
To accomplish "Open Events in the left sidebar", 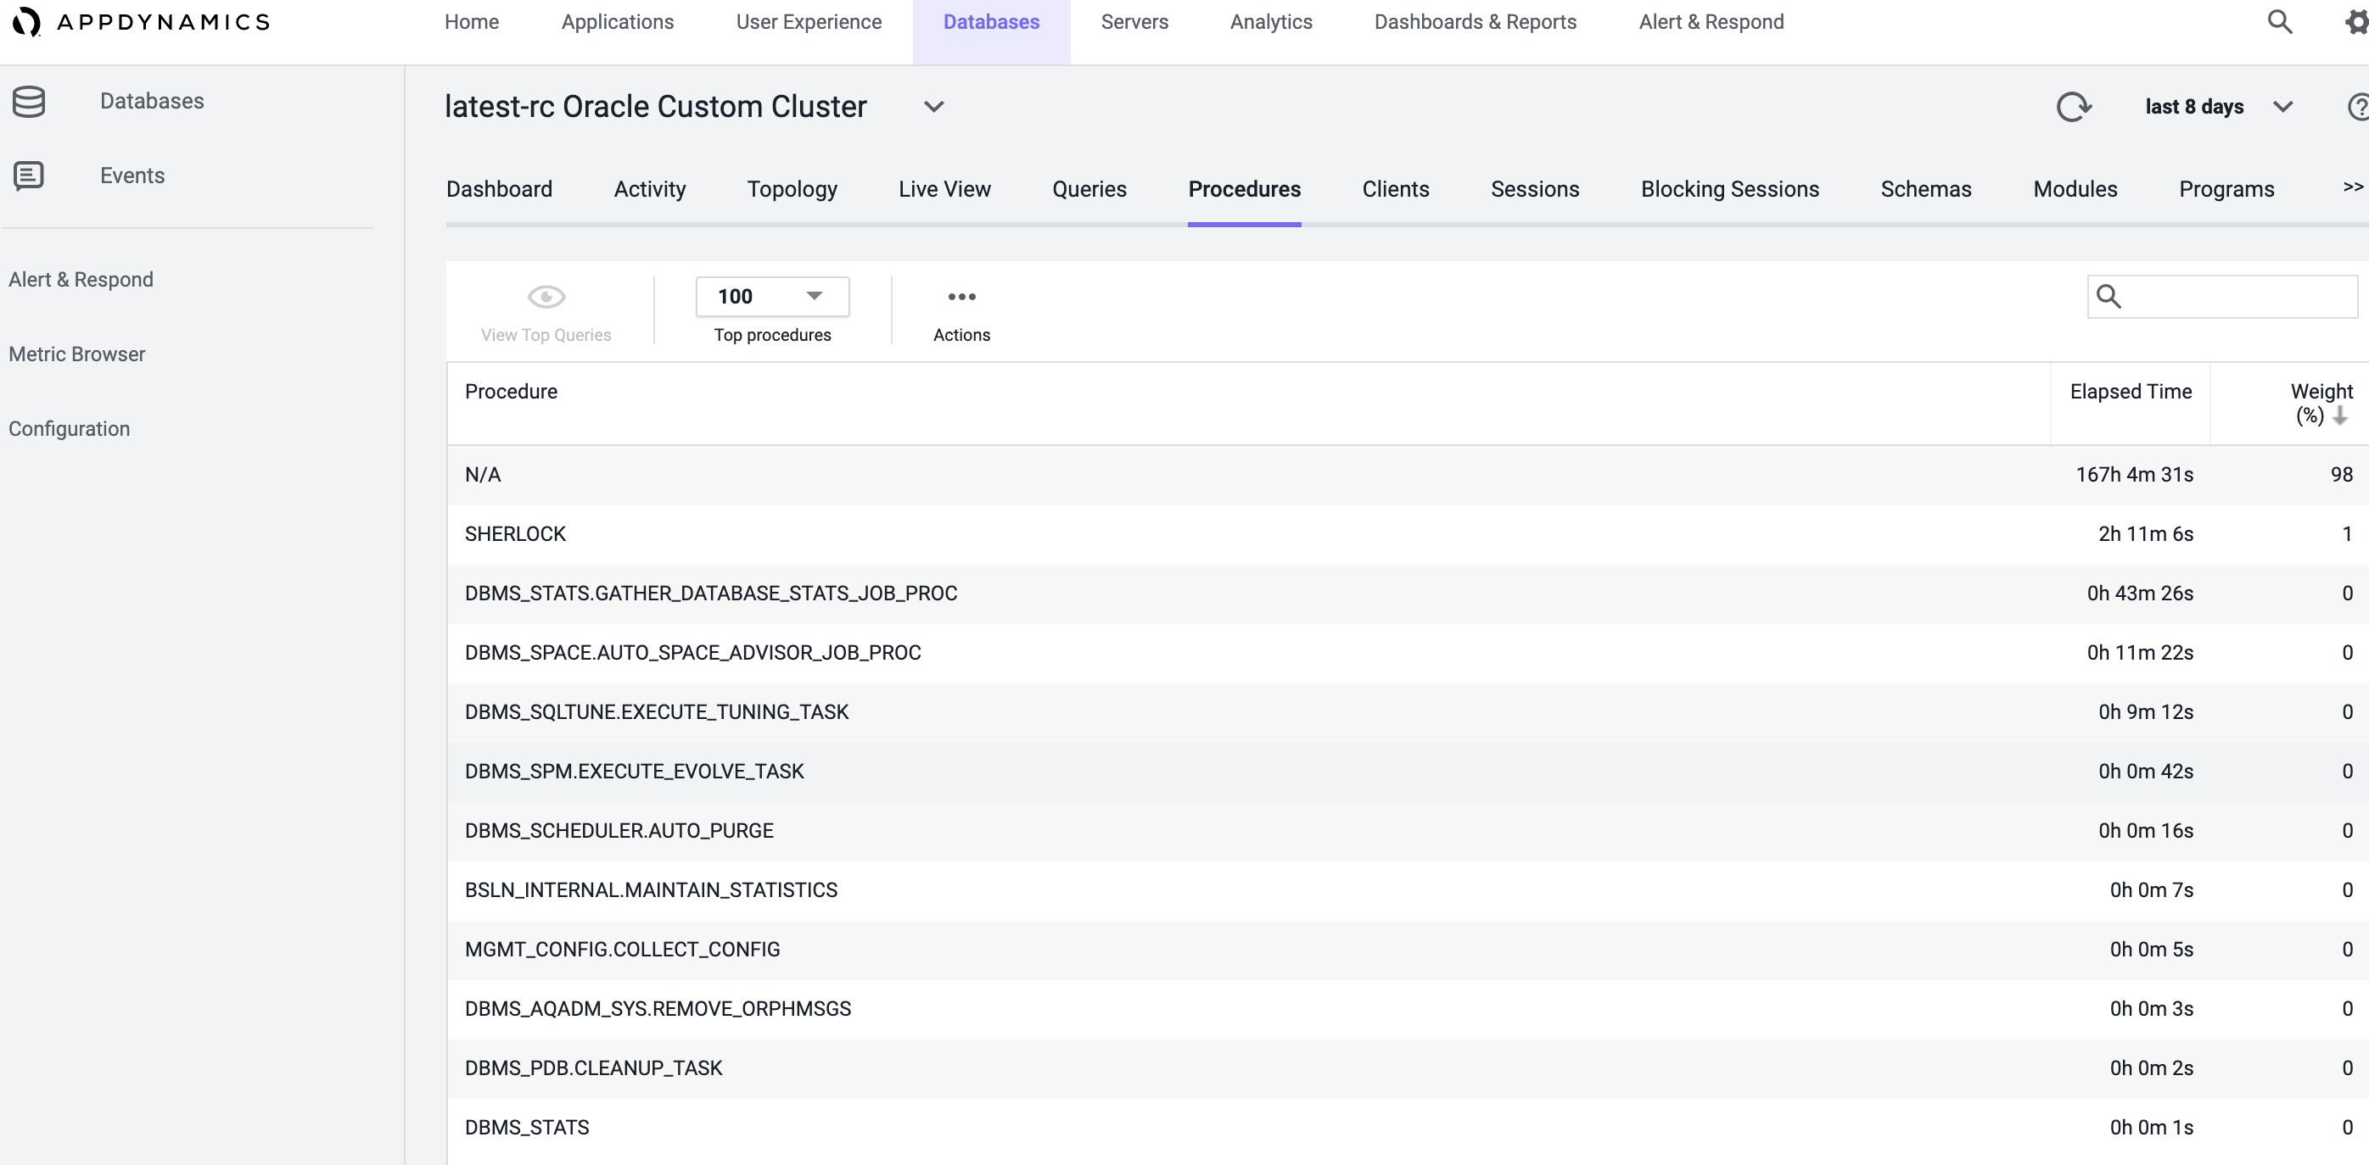I will coord(132,176).
